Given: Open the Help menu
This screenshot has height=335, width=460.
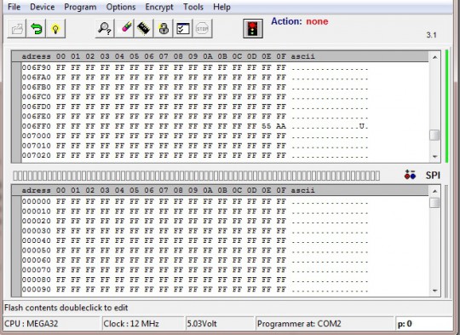Looking at the screenshot, I should point(221,7).
